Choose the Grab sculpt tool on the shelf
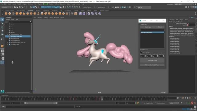This screenshot has width=197, height=111. point(17,14)
